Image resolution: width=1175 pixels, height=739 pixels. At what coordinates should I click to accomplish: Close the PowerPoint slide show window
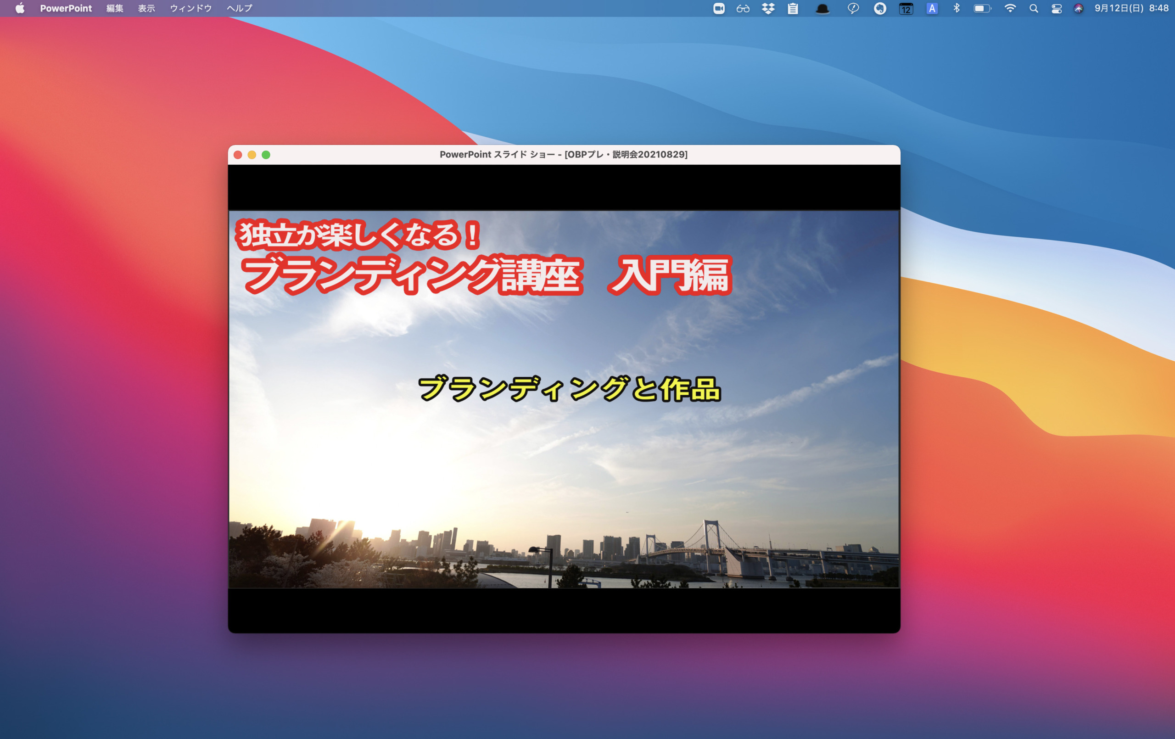click(238, 155)
